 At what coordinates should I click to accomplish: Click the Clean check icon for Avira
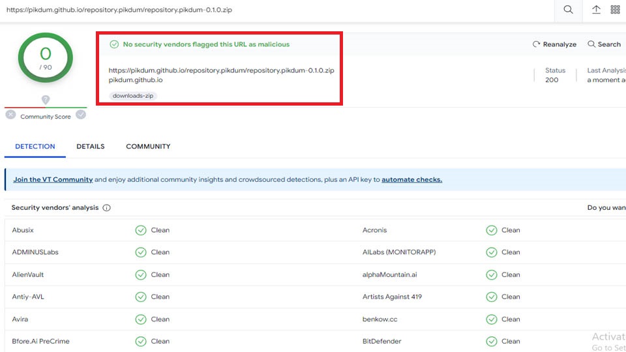(x=141, y=319)
